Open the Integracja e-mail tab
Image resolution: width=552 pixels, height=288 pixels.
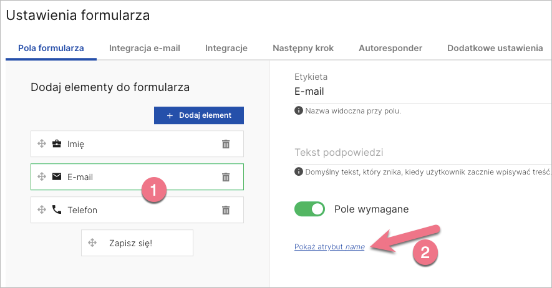click(144, 49)
